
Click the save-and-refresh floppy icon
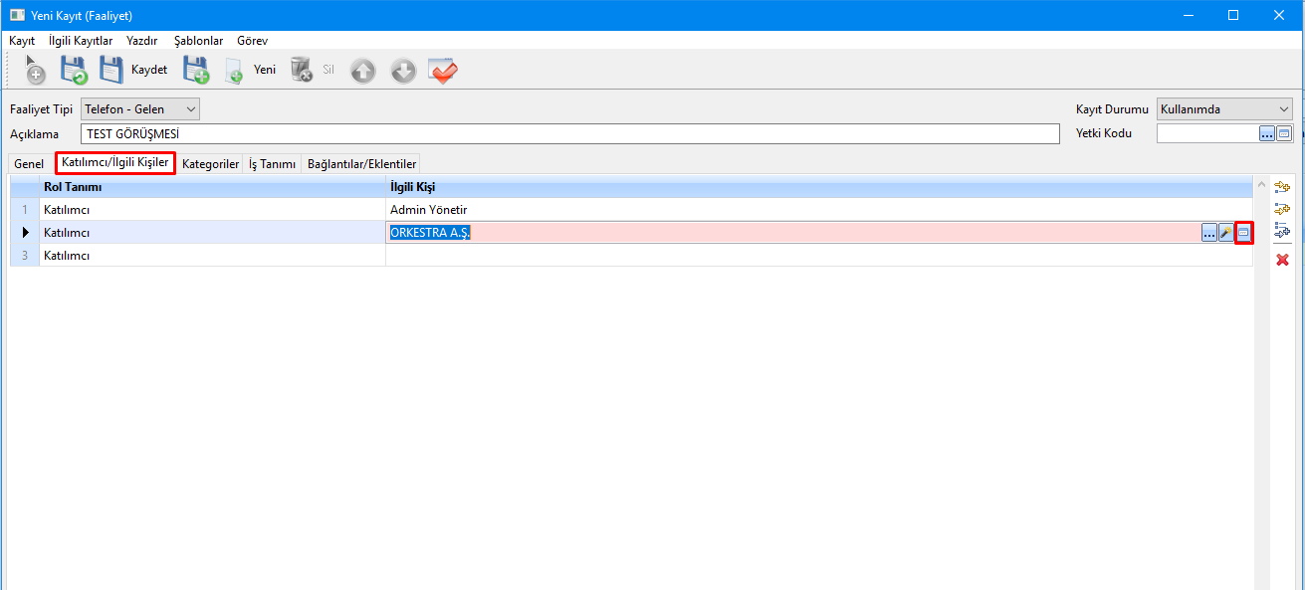(75, 70)
